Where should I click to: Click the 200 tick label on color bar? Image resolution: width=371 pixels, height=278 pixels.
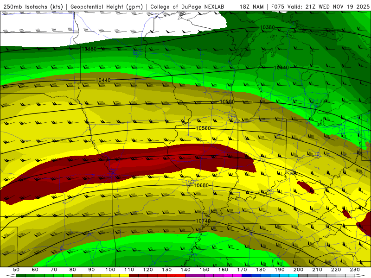tap(299, 270)
